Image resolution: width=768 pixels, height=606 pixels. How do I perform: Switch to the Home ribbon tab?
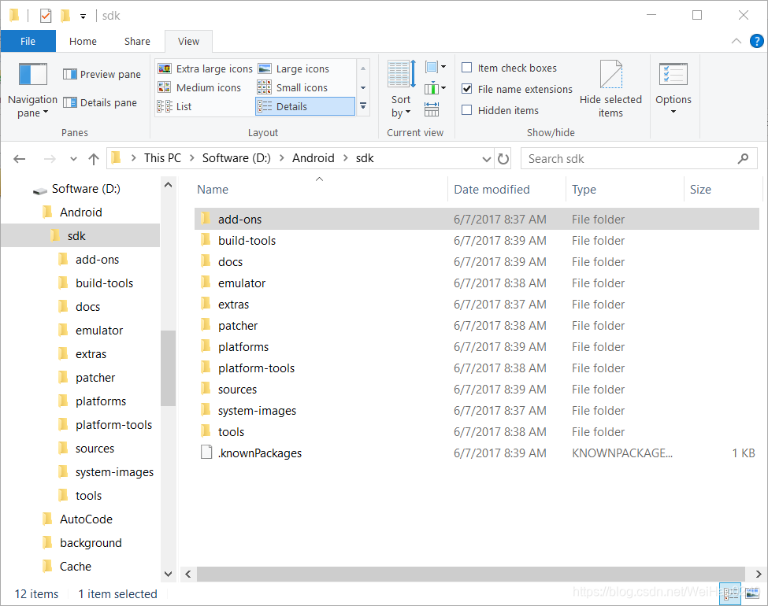(83, 41)
